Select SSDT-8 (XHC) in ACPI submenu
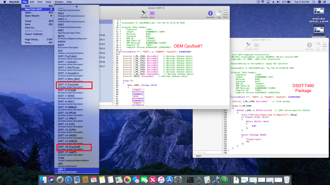 point(77,103)
